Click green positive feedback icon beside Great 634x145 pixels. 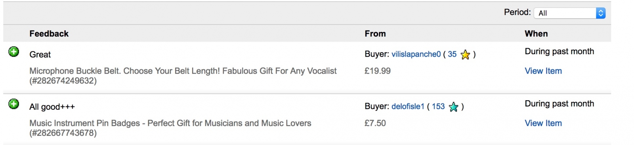pos(14,52)
